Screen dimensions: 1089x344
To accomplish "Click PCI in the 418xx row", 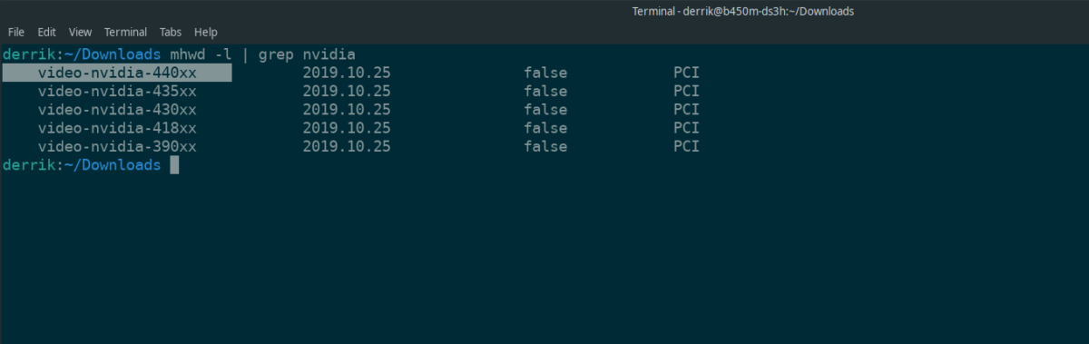I will [x=686, y=128].
